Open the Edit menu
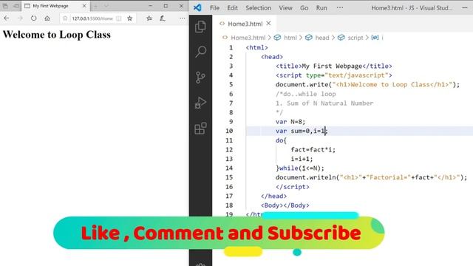This screenshot has width=473, height=266. click(233, 8)
